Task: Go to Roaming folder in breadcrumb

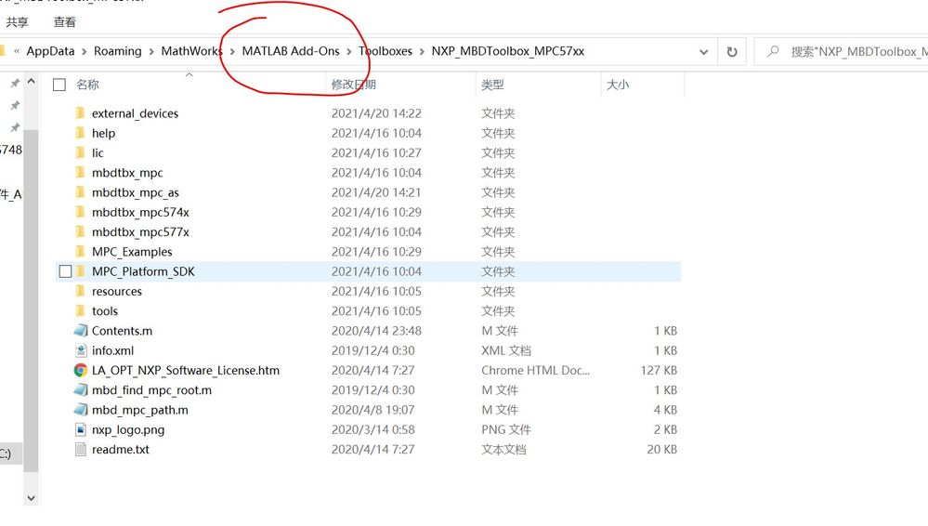Action: click(118, 51)
